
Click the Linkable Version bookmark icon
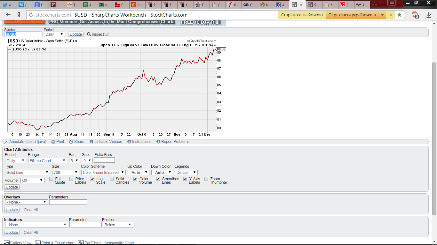91,142
